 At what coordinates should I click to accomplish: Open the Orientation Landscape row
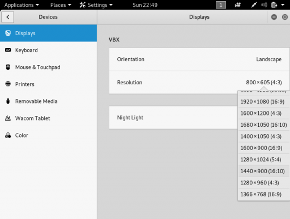(199, 59)
